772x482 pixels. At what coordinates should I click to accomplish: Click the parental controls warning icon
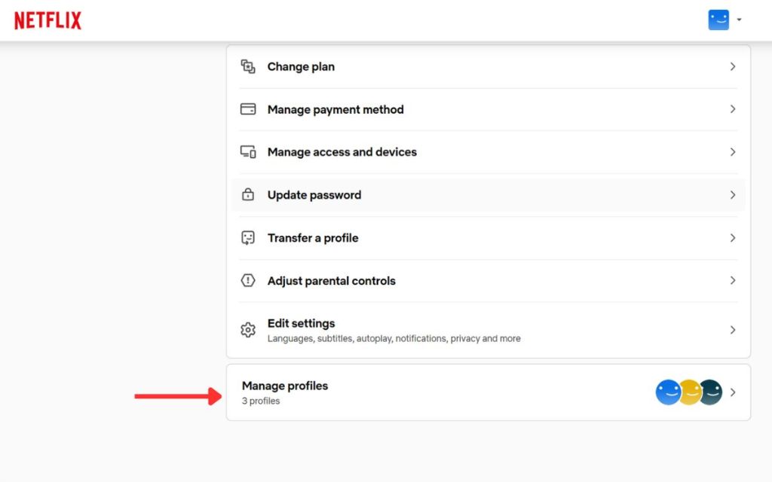pyautogui.click(x=248, y=281)
